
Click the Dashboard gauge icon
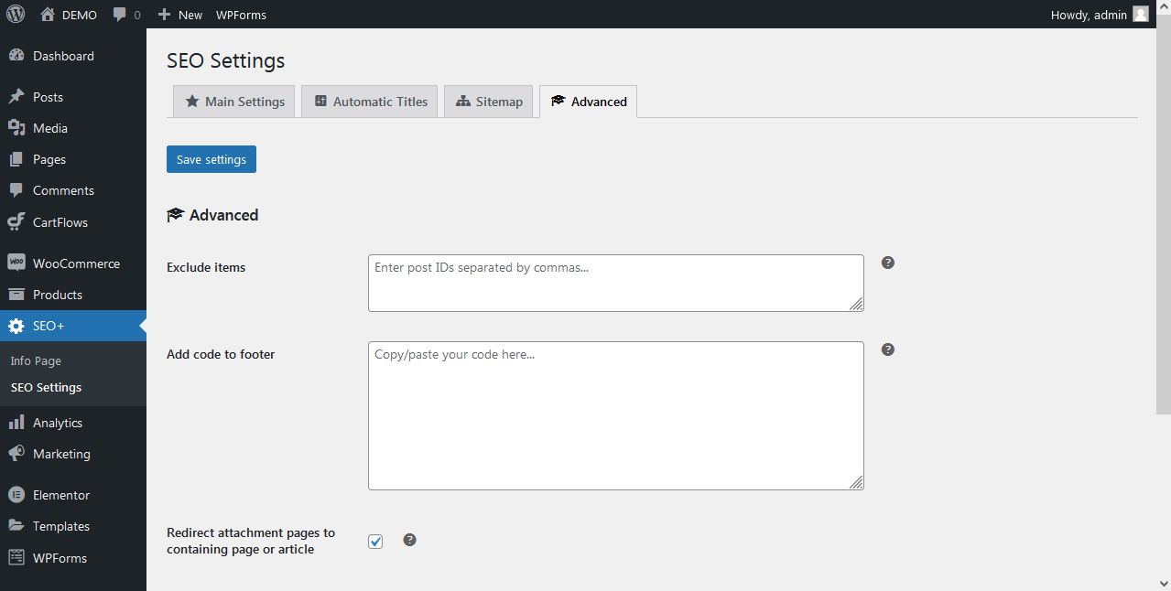tap(16, 56)
